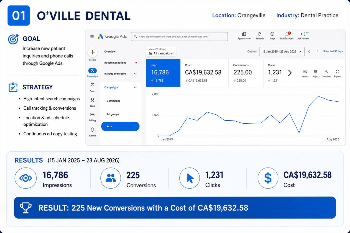This screenshot has width=350, height=233.
Task: Click the 'CA$19,632.58' result cost value
Action: pos(307,175)
